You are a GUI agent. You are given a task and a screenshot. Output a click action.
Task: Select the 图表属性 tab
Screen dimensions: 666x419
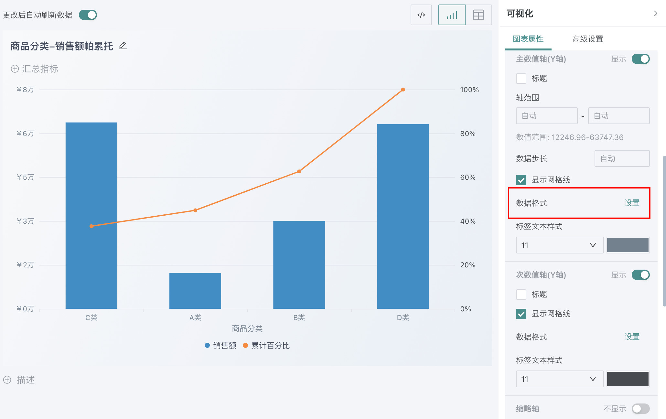528,39
